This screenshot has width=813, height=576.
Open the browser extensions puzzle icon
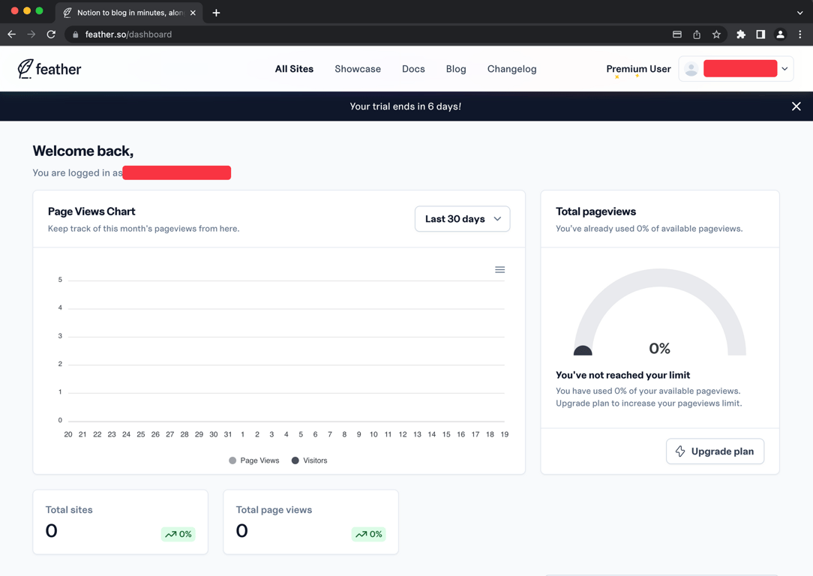pyautogui.click(x=741, y=34)
